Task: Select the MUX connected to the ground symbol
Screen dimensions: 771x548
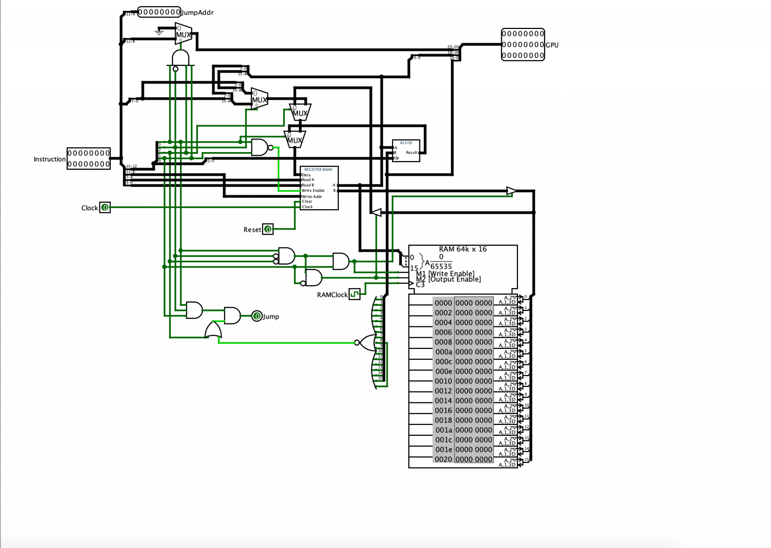Action: pos(183,34)
